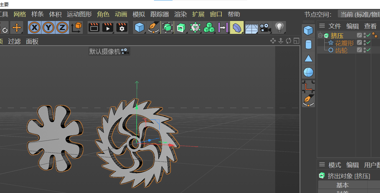Viewport: 380px width, 193px height.
Task: Click the Cylinder in the side palette
Action: click(x=308, y=44)
